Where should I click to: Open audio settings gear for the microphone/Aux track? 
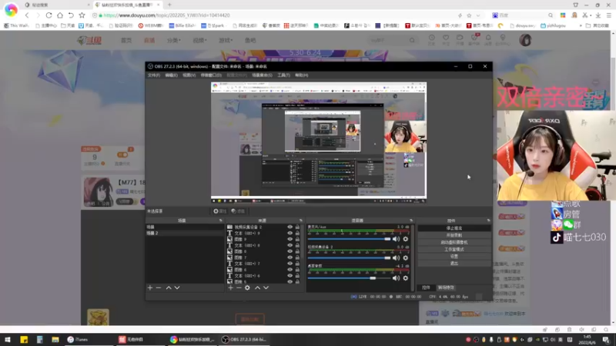pos(406,239)
